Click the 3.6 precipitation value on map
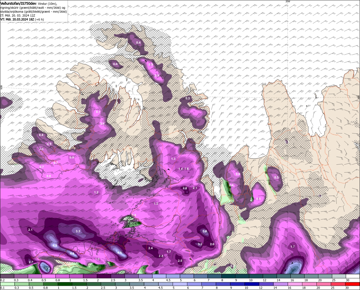Screen dimensions: 360x290 point(205,231)
